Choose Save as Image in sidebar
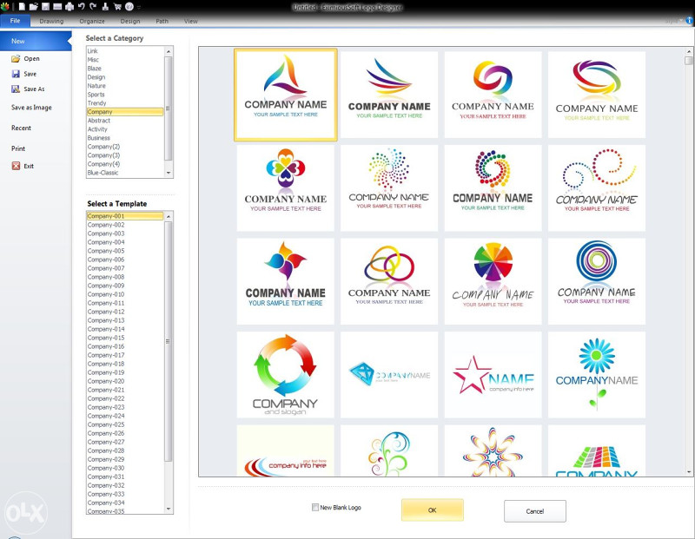Image resolution: width=695 pixels, height=539 pixels. click(31, 107)
